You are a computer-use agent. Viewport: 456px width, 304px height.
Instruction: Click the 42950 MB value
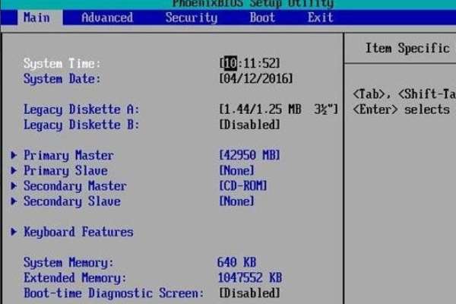pyautogui.click(x=249, y=155)
